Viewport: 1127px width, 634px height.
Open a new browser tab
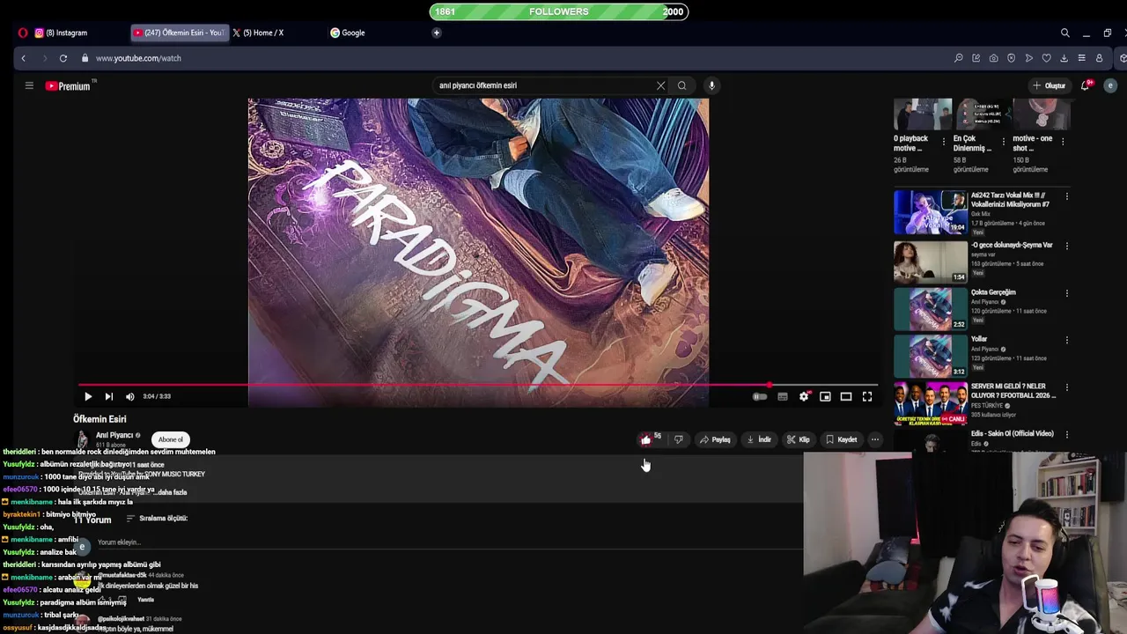436,33
